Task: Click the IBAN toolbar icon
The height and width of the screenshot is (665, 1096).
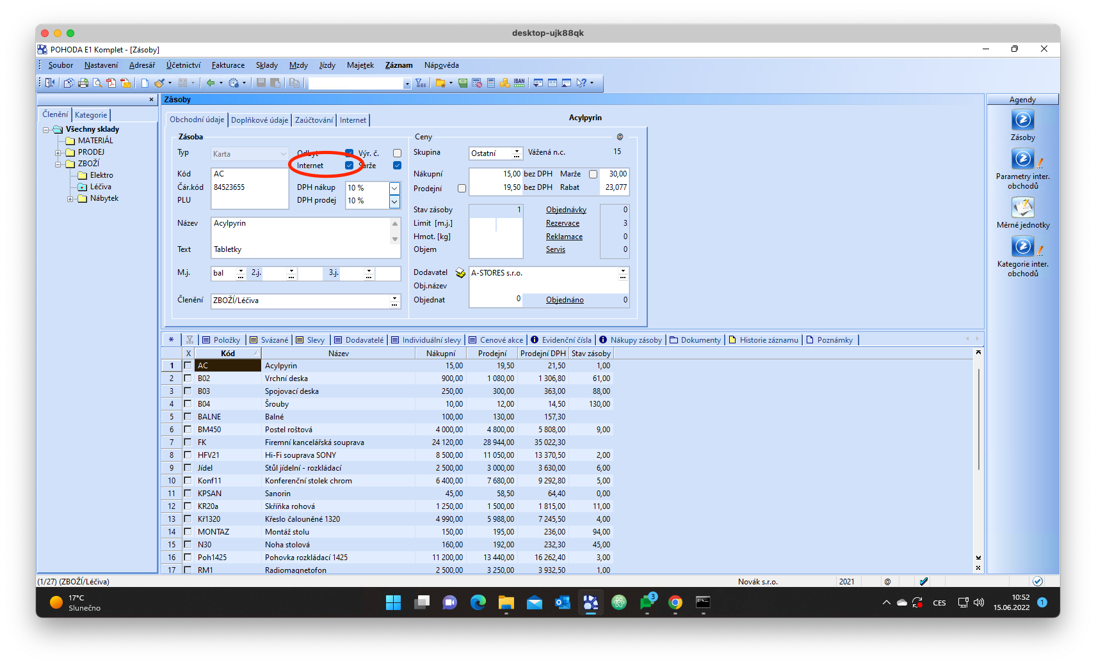Action: pos(519,83)
